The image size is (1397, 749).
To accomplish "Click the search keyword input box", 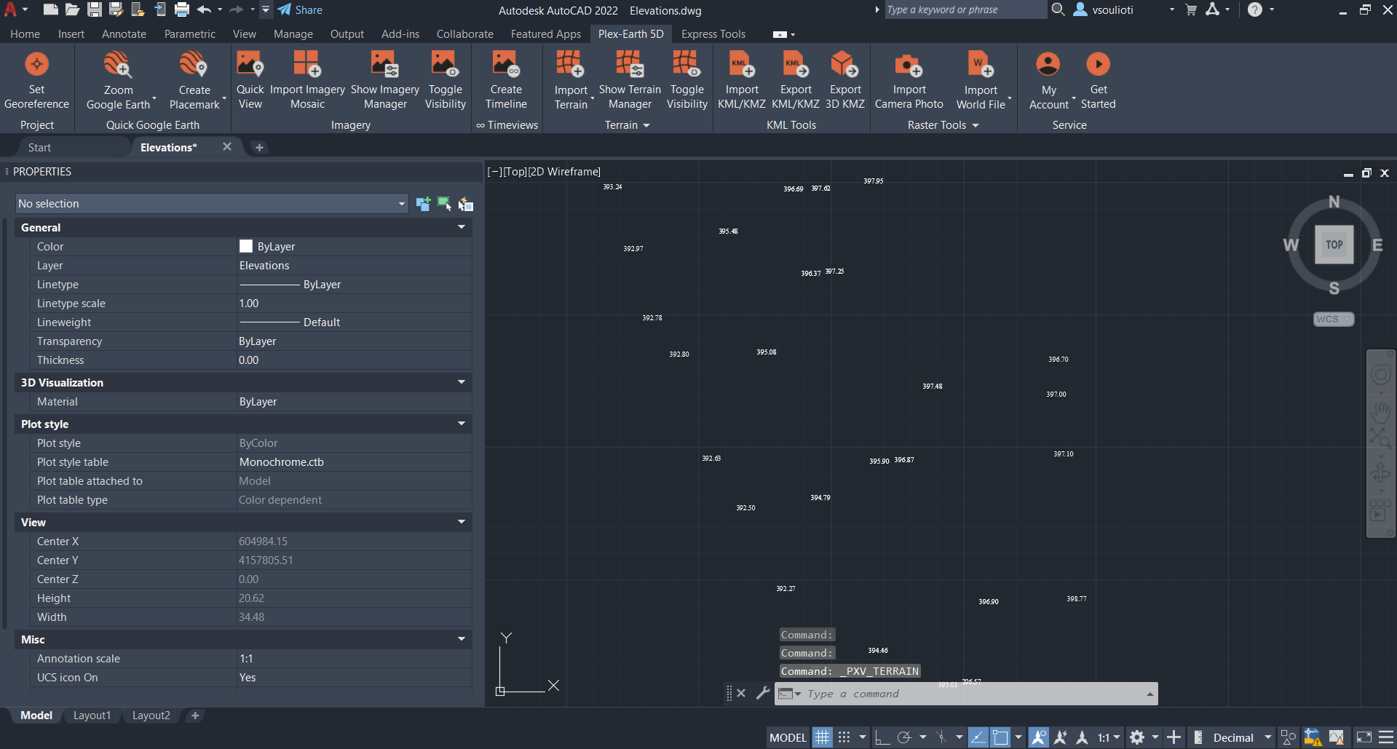I will tap(965, 9).
